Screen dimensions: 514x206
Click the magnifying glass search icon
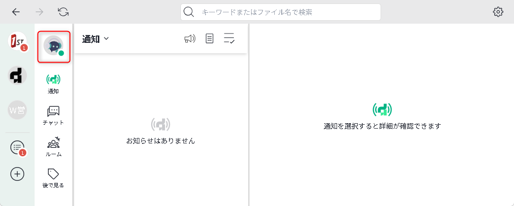tap(189, 12)
